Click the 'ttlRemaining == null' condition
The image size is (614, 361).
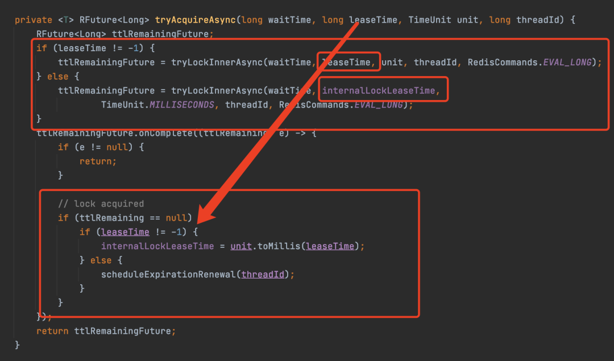click(133, 218)
